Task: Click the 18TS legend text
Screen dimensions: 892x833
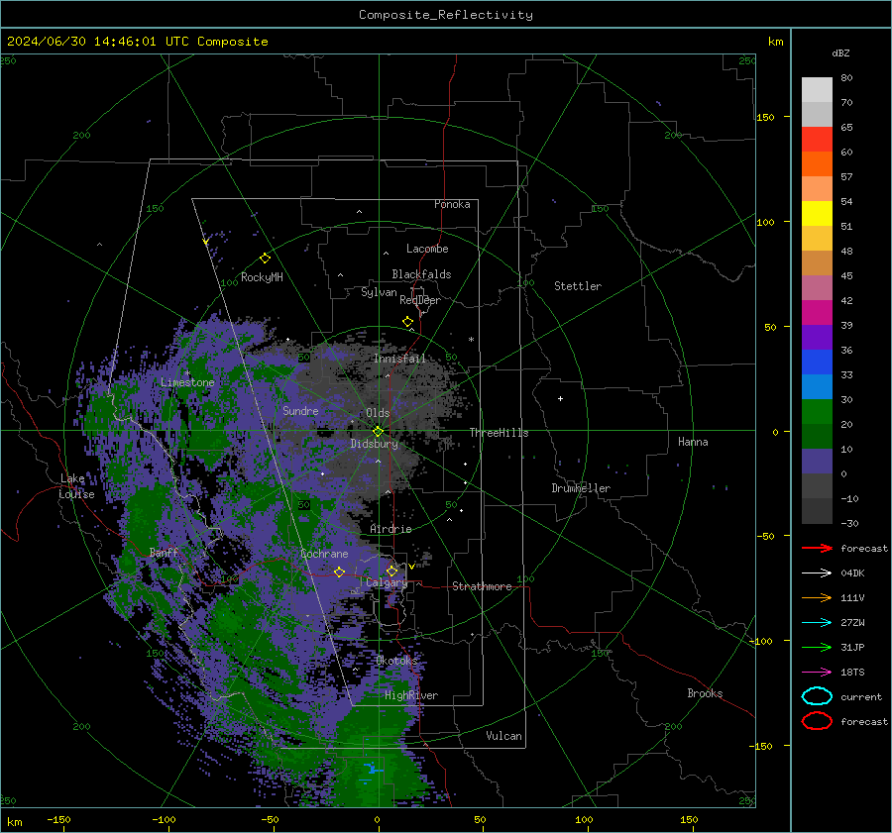Action: [852, 673]
